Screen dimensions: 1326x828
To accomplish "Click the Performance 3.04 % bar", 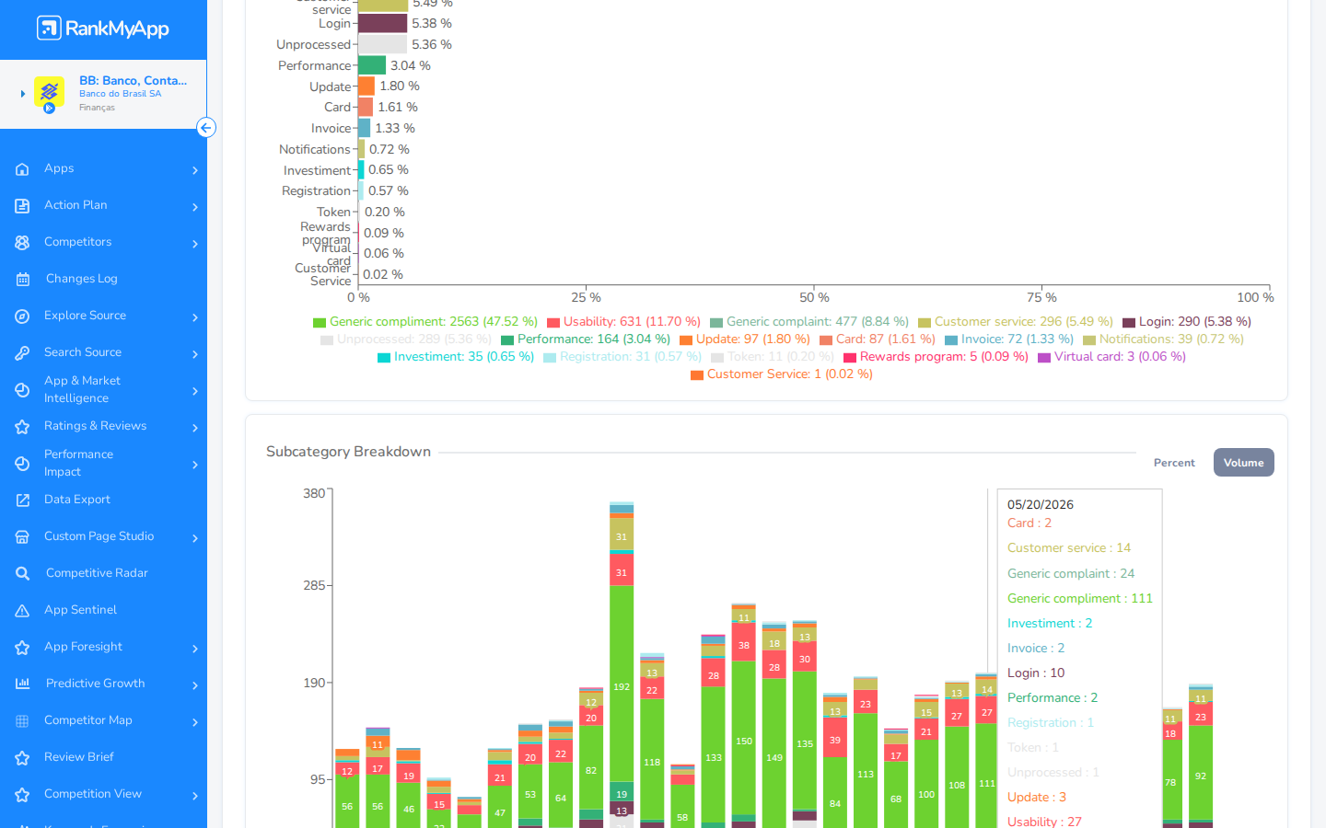I will 372,65.
